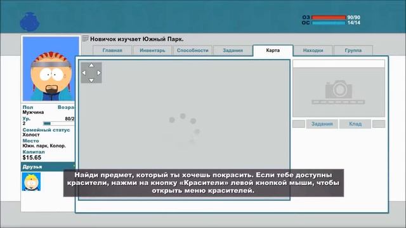The height and width of the screenshot is (228, 406).
Task: Click the Южн. парк, Колор. location text
Action: click(44, 146)
